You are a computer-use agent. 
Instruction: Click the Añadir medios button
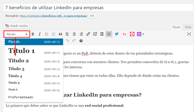click(17, 26)
